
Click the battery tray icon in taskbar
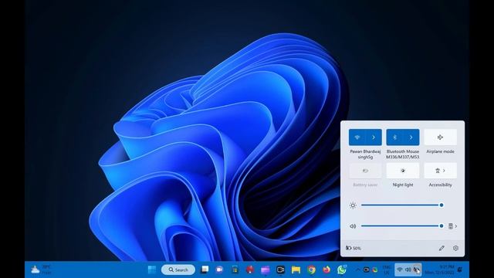tap(416, 270)
